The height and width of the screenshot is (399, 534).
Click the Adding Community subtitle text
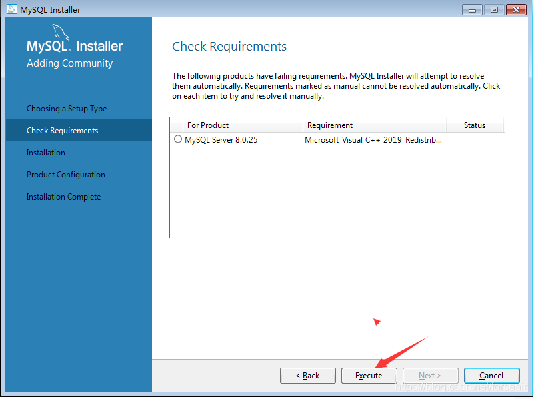[x=69, y=63]
